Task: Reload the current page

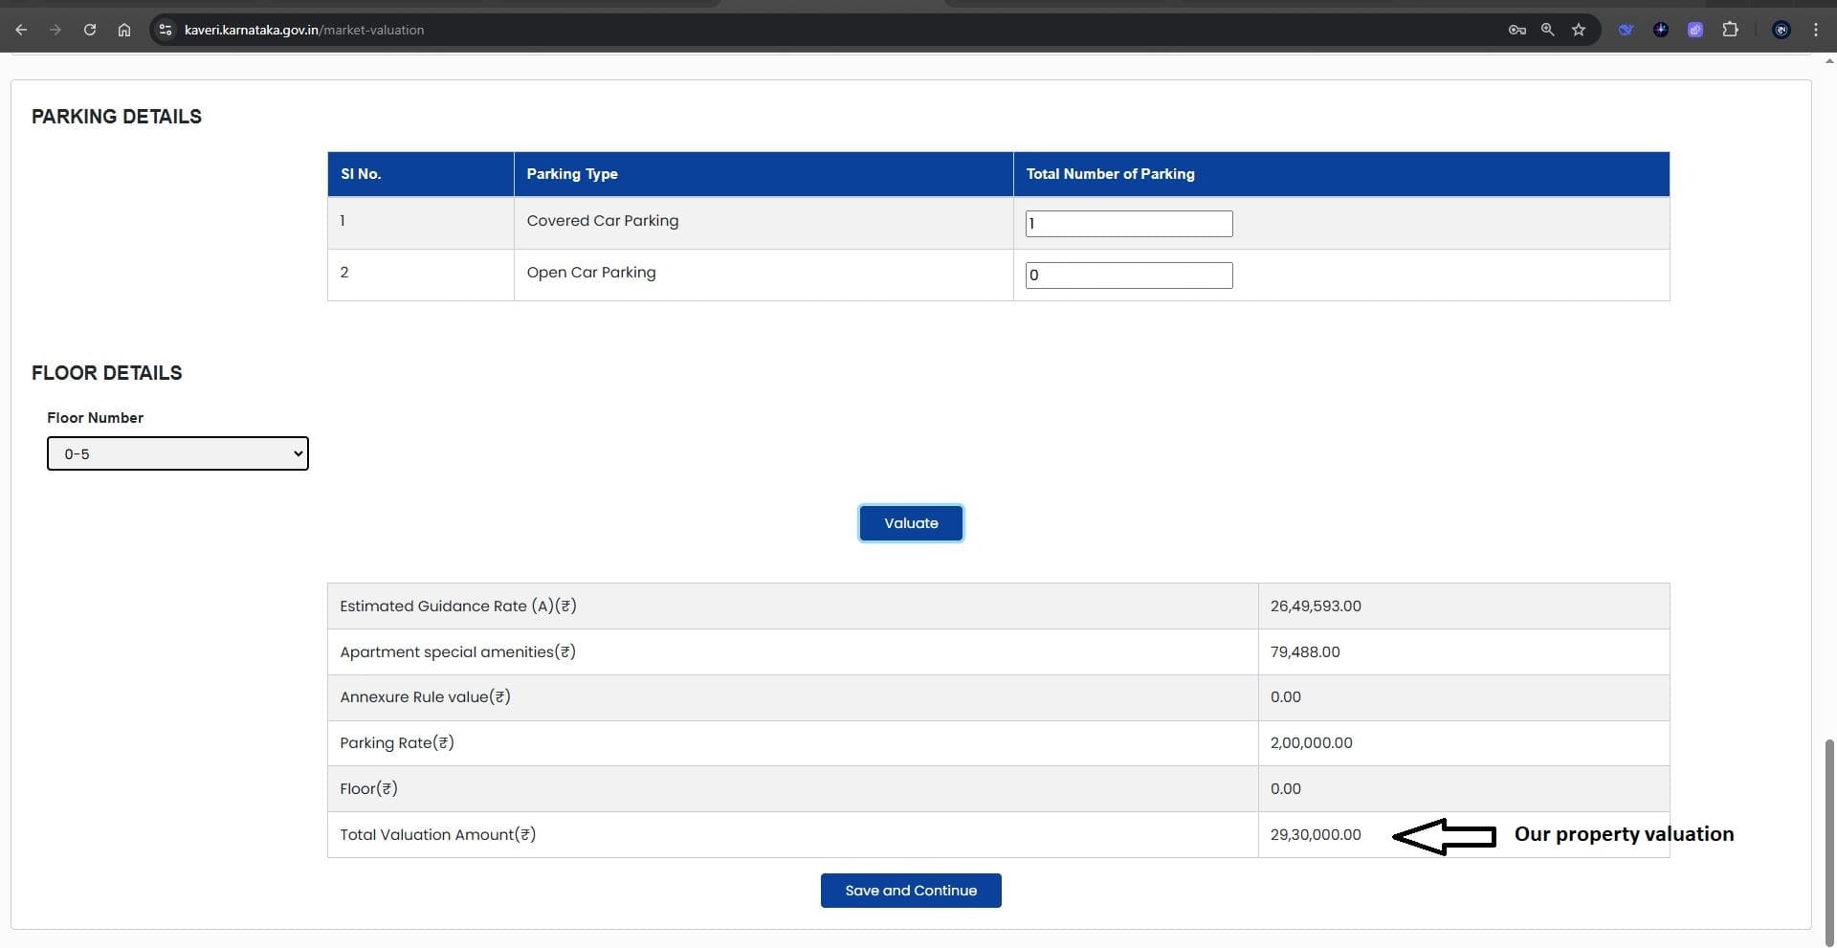Action: pos(90,30)
